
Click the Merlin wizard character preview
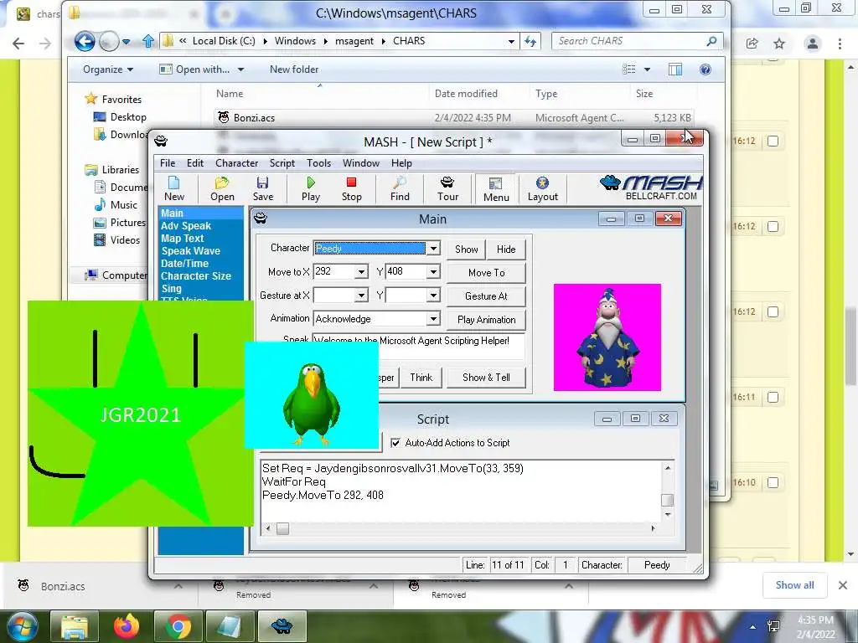607,337
